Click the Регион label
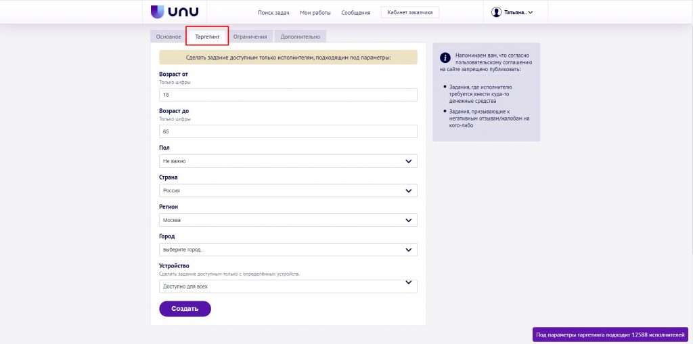 [169, 207]
